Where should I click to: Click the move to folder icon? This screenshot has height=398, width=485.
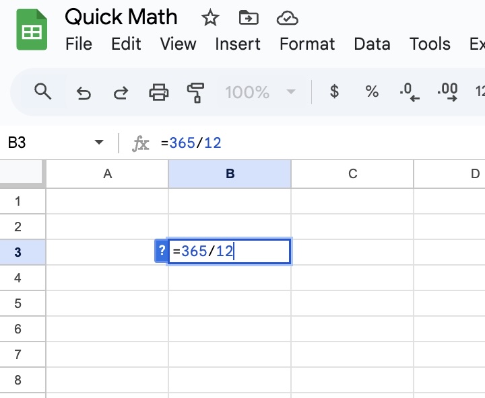249,17
